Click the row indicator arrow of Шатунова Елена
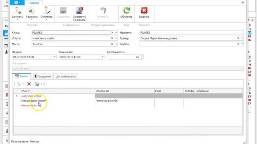This screenshot has height=144, width=257. click(x=17, y=96)
